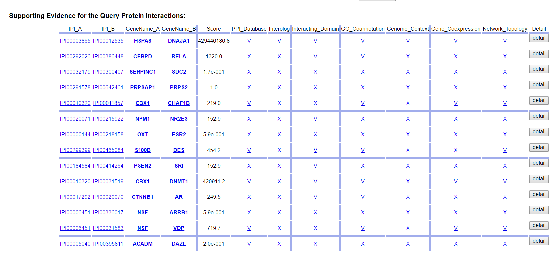This screenshot has width=559, height=261.
Task: Open Gene_Coexpression V link in VDP row
Action: coord(456,228)
